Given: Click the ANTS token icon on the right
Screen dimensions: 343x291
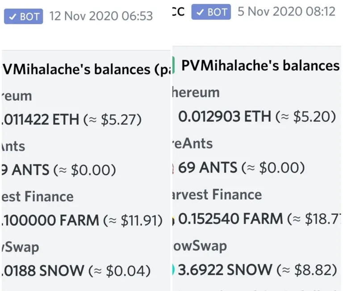Looking at the screenshot, I should [x=173, y=168].
